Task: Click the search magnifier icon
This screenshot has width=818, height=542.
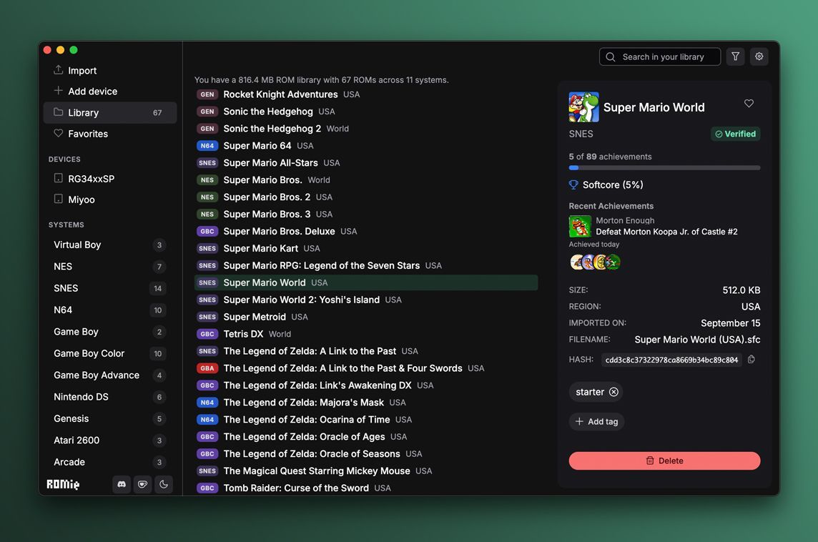Action: (611, 57)
